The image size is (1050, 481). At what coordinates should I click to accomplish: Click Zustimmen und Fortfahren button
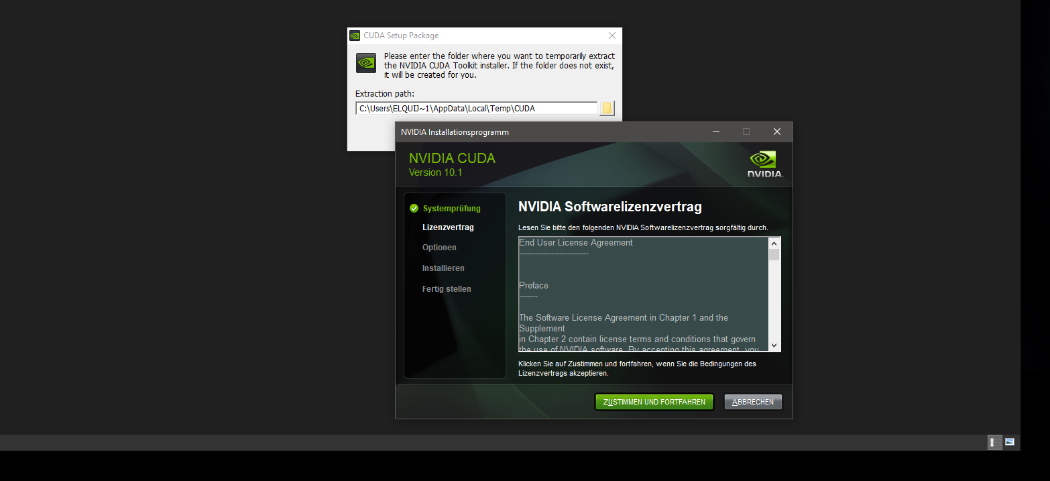pos(654,402)
